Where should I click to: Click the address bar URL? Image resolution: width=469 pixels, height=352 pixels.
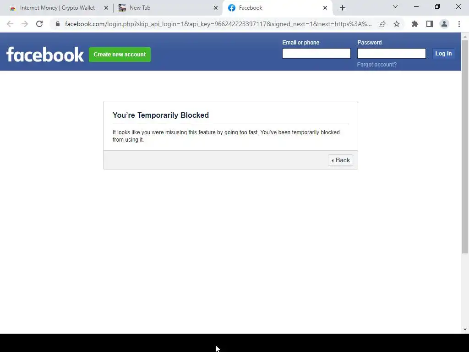[218, 24]
